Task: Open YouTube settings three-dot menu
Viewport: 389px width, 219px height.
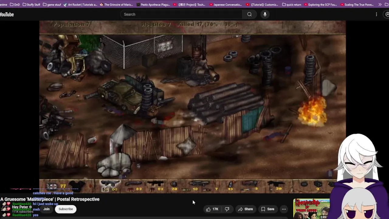Action: click(x=376, y=14)
